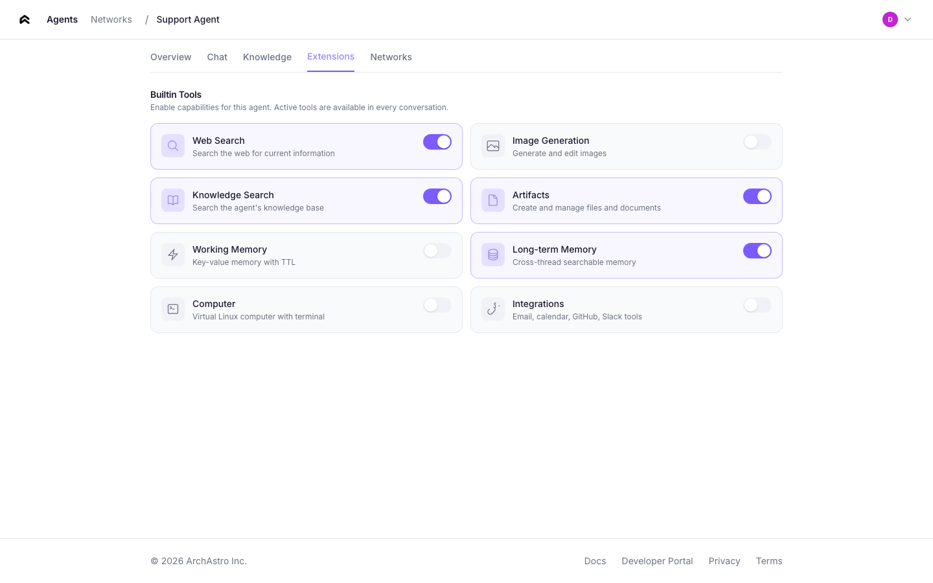Enable the Working Memory toggle
This screenshot has height=583, width=933.
(437, 251)
